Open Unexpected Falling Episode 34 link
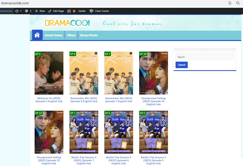 coord(153,101)
